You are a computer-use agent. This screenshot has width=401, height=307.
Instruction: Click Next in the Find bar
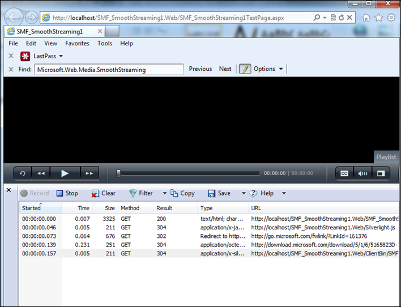click(225, 69)
